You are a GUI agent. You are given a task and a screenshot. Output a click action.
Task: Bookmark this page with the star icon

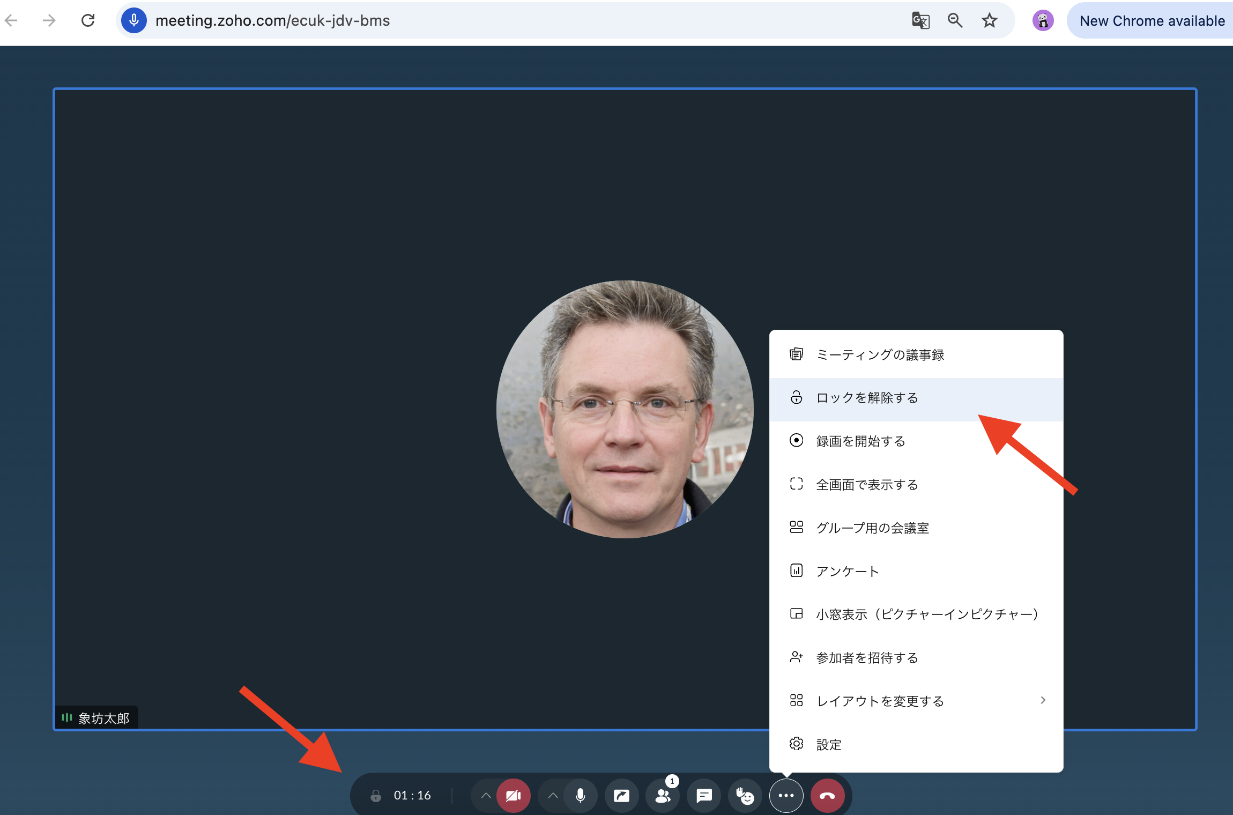point(989,21)
